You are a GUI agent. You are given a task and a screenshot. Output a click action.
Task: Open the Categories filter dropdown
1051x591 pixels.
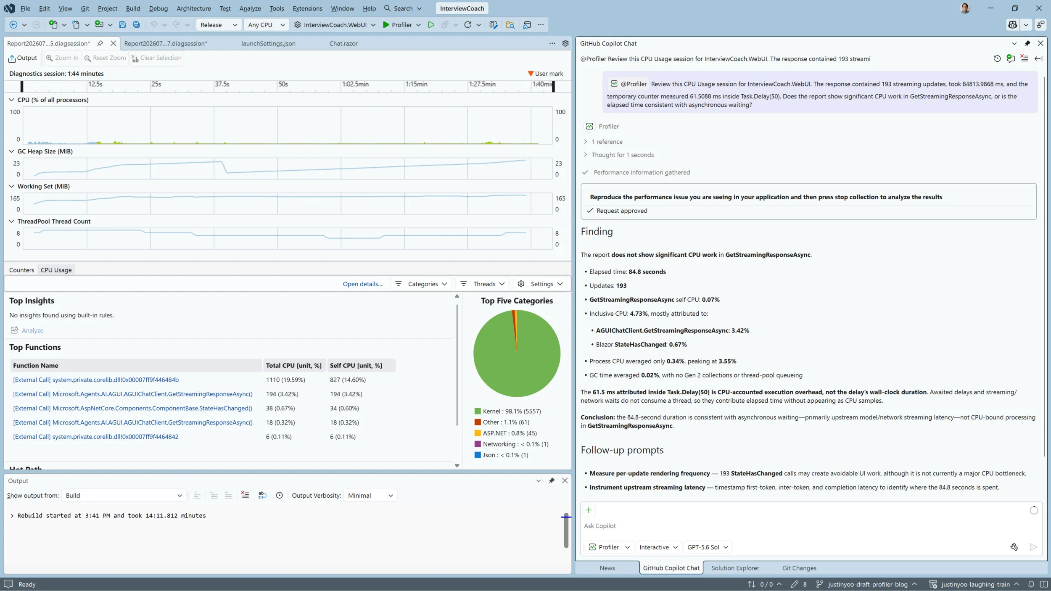pyautogui.click(x=422, y=284)
